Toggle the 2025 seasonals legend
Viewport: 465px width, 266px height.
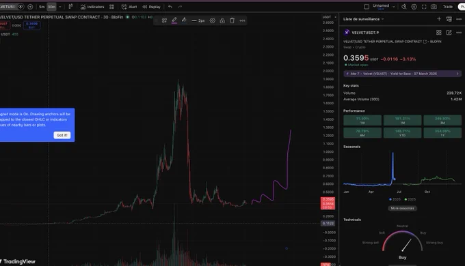pyautogui.click(x=410, y=199)
